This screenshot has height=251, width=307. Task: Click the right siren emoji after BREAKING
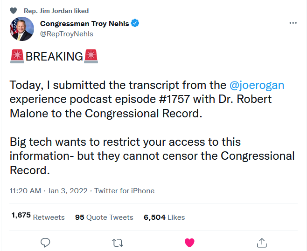tap(91, 56)
